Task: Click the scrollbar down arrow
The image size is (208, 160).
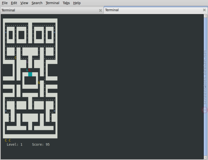Action: tap(205, 158)
